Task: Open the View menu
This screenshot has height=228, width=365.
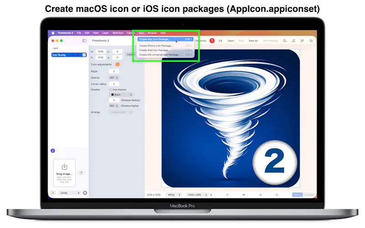Action: pyautogui.click(x=96, y=33)
